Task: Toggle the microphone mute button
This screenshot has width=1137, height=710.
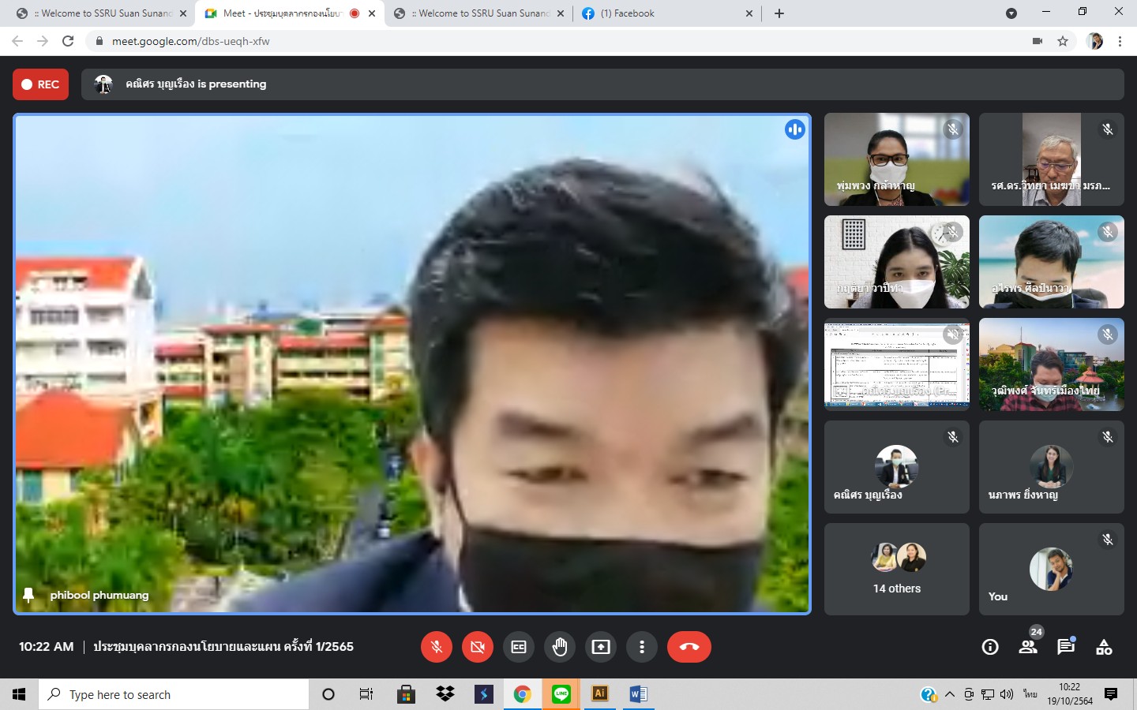Action: point(437,647)
